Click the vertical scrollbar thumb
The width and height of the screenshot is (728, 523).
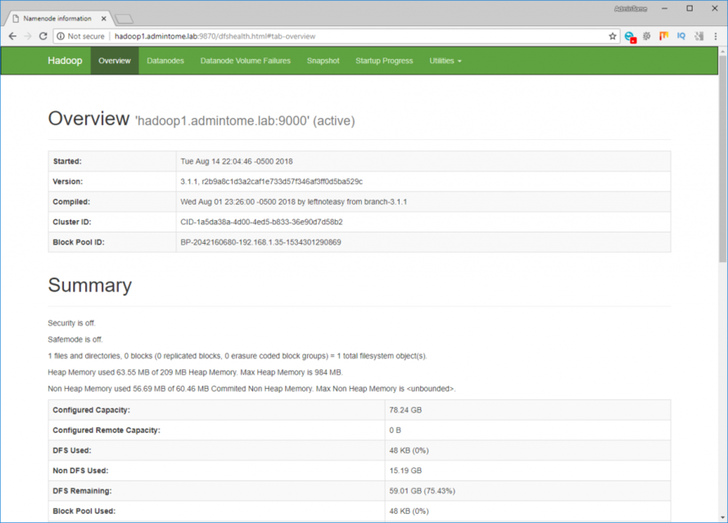[723, 159]
